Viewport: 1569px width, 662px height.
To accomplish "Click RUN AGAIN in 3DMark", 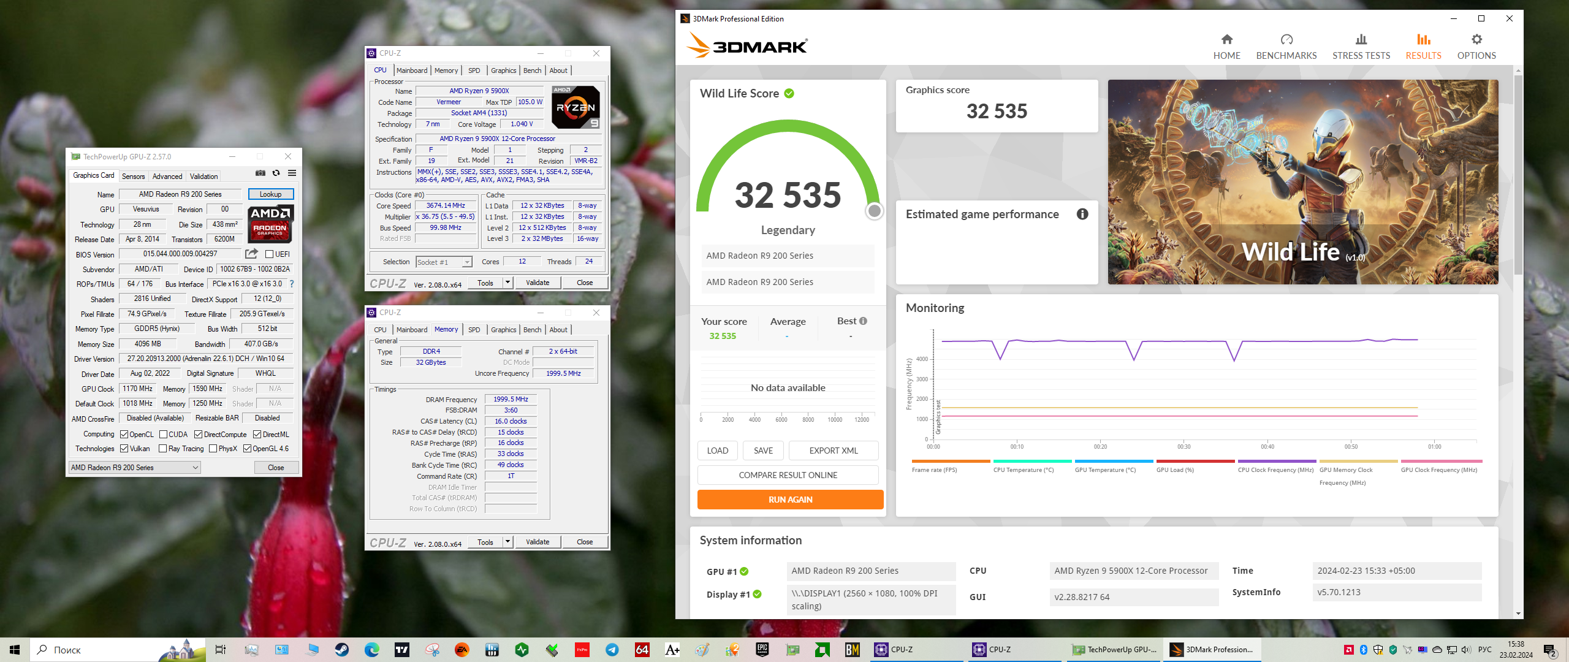I will click(x=790, y=500).
